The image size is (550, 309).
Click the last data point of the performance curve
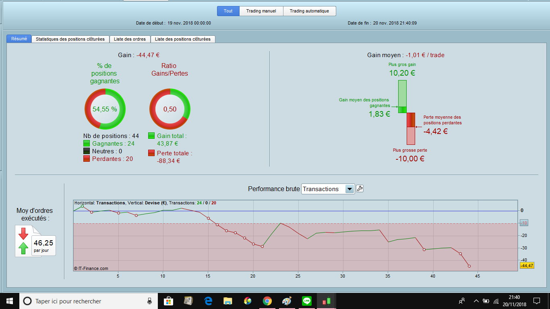pos(469,266)
